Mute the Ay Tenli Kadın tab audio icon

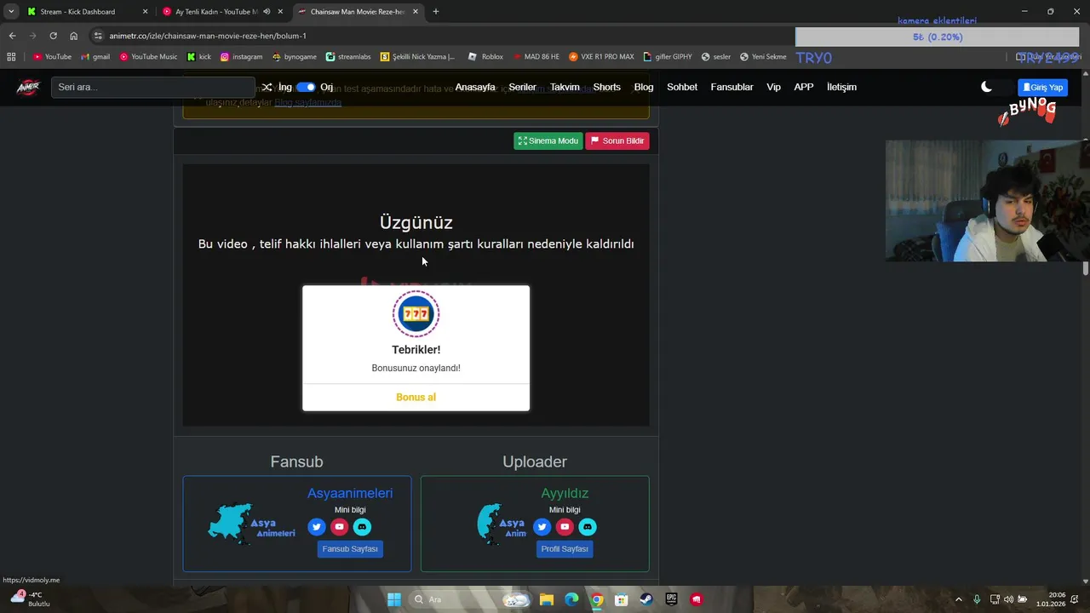267,12
